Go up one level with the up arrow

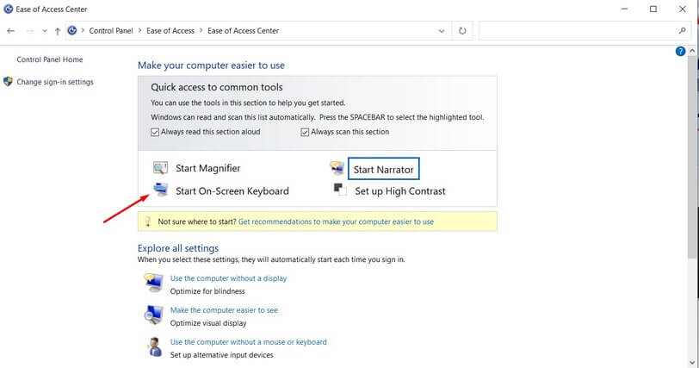[x=58, y=31]
